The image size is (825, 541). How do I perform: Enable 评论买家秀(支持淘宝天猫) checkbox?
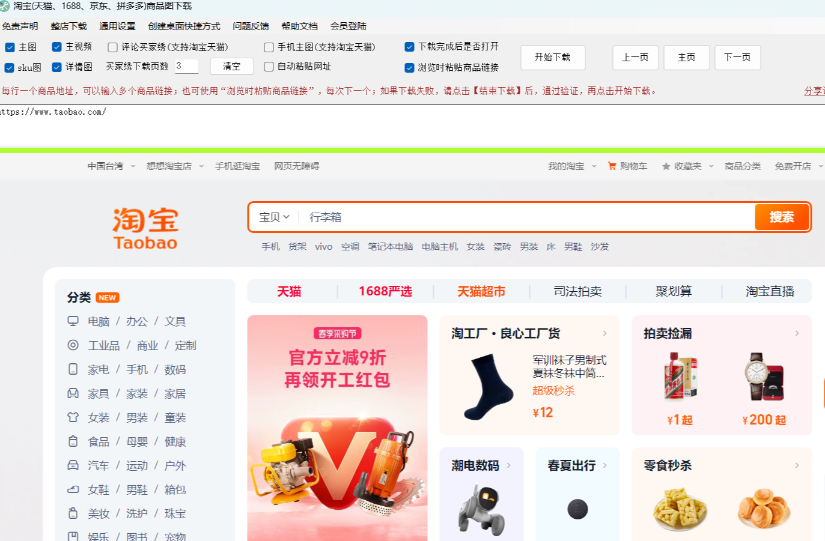coord(112,47)
